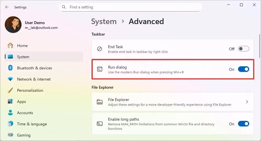Go back using the back arrow
The width and height of the screenshot is (261, 141).
7,7
